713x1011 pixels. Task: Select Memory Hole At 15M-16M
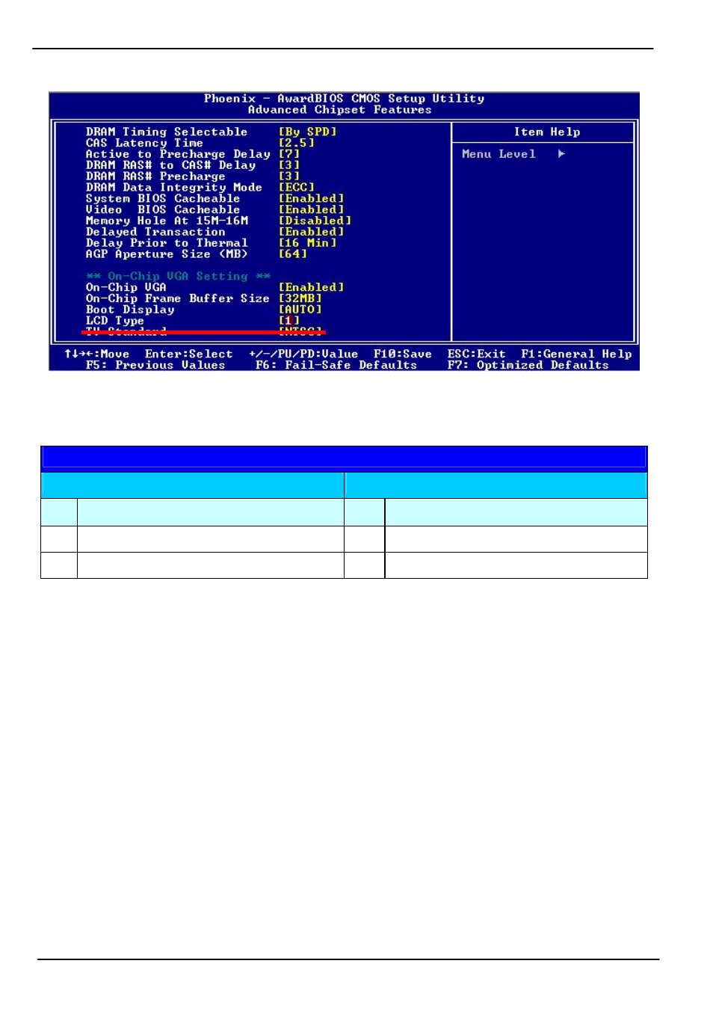click(x=167, y=221)
